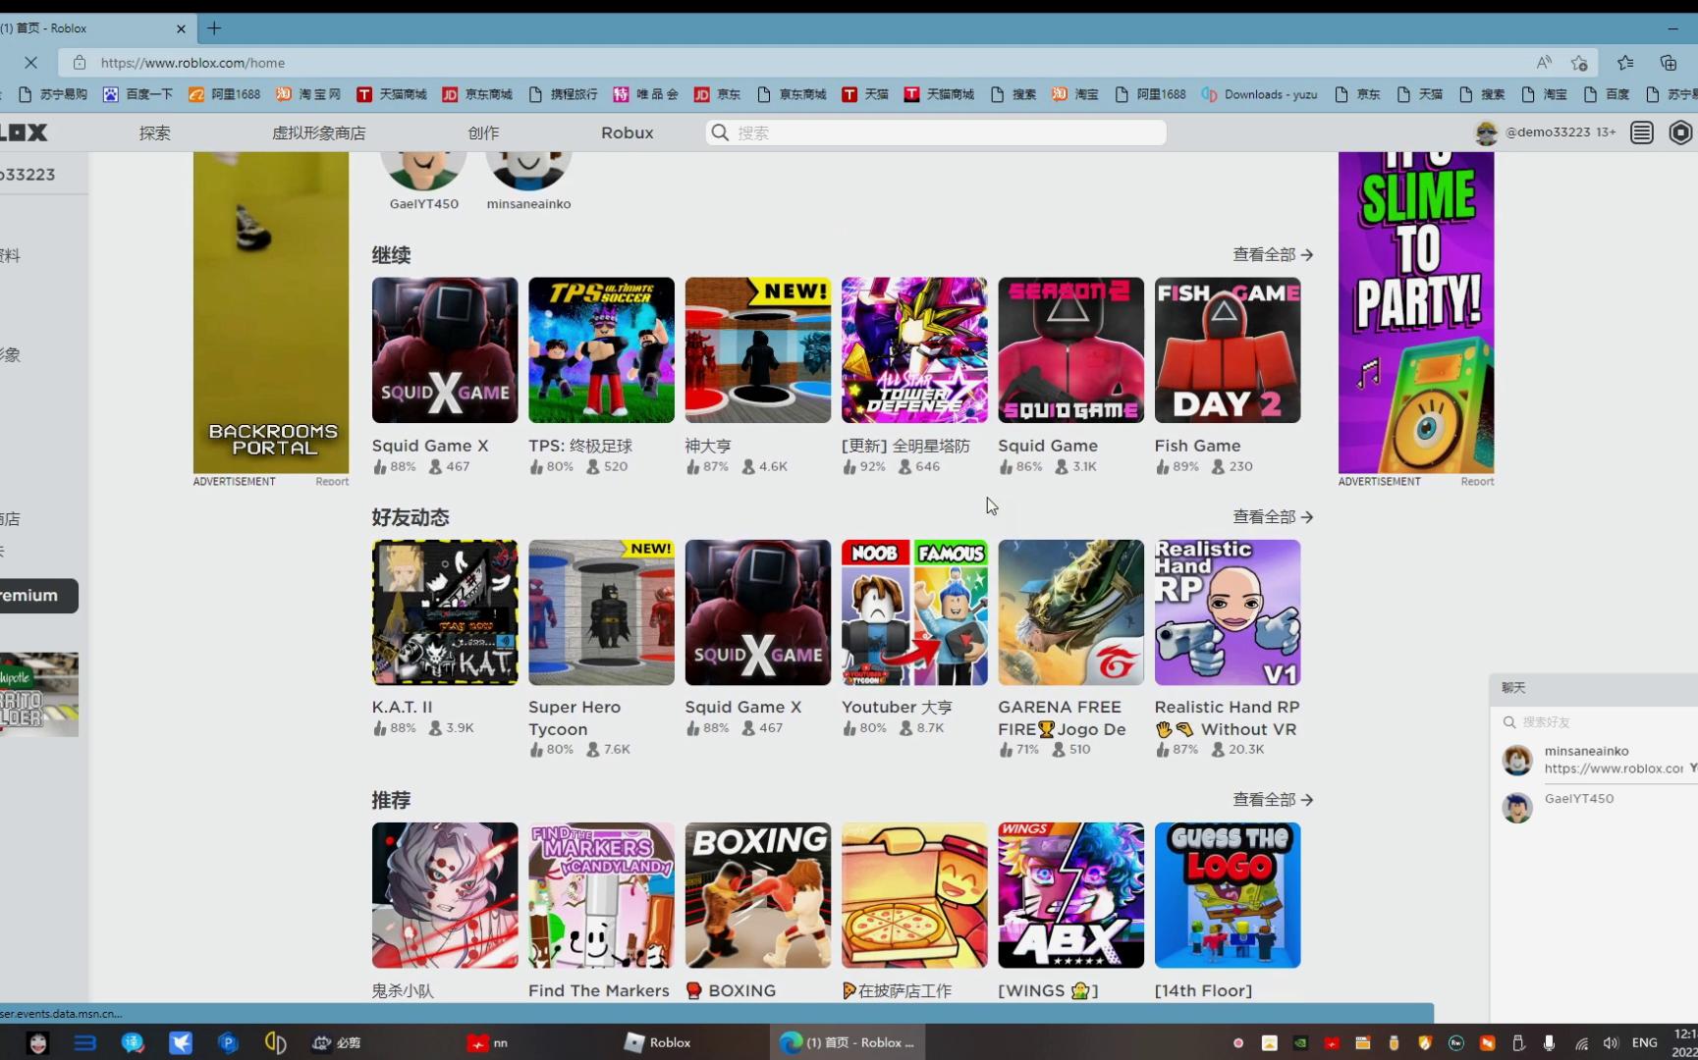Open Downloads - yuzu bookmark
1698x1060 pixels.
[1259, 94]
